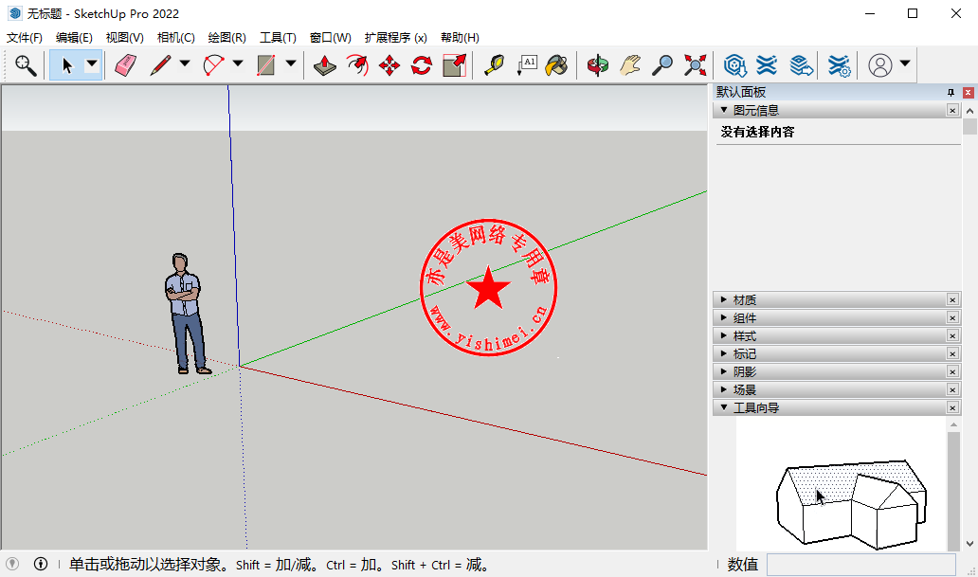Expand the 标记 panel section
The image size is (978, 577).
(x=723, y=353)
